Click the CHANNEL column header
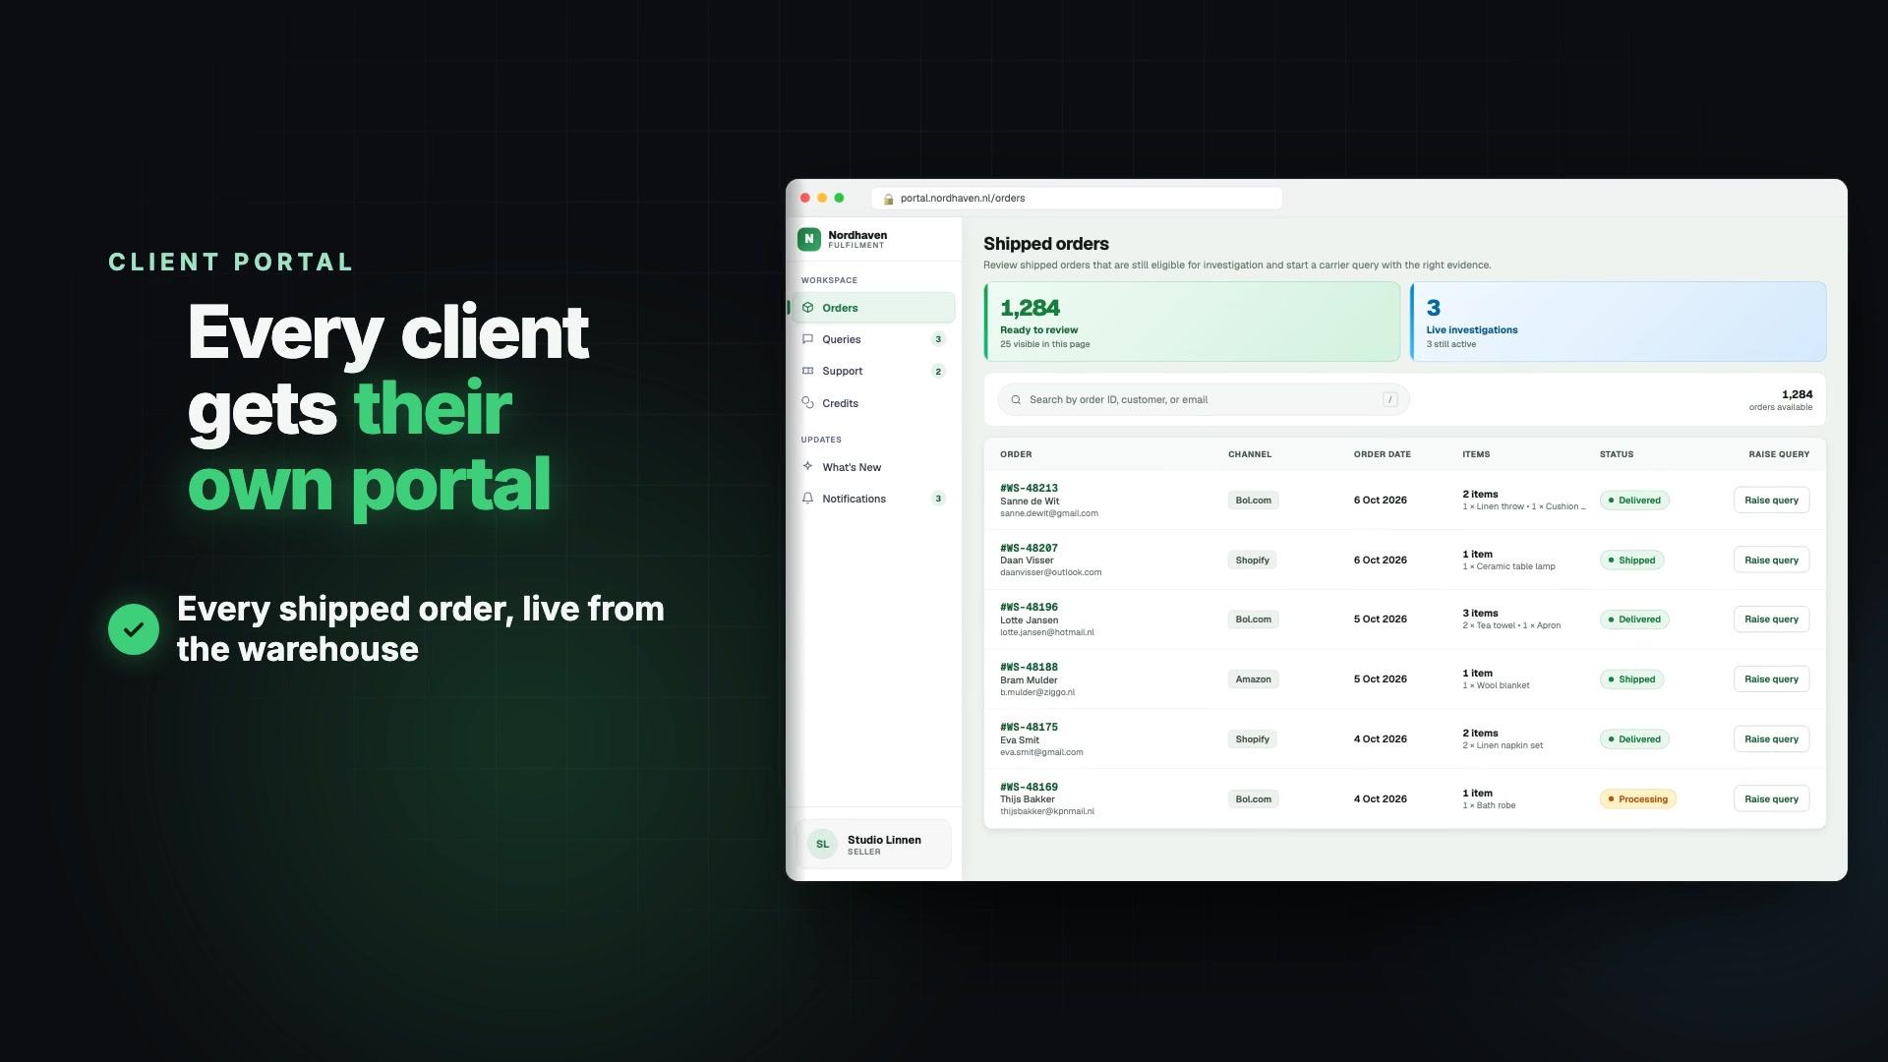 coord(1249,454)
